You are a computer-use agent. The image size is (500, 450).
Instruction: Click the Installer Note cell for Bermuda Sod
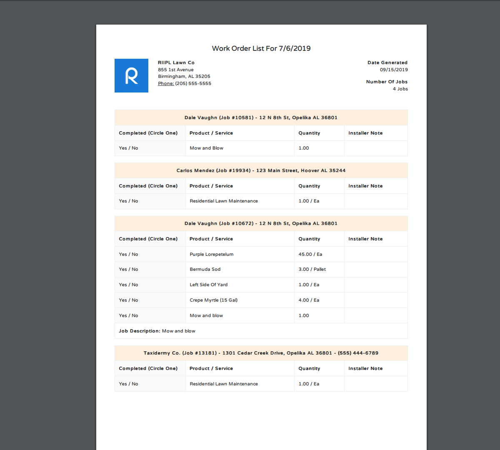pyautogui.click(x=375, y=269)
